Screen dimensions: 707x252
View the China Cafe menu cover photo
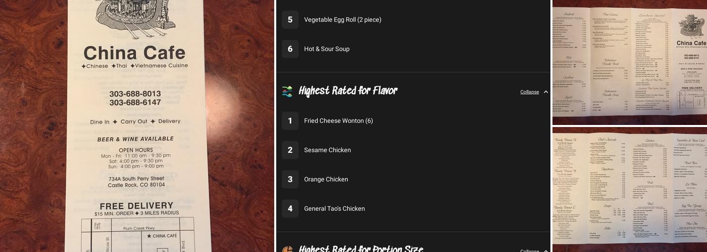point(136,126)
